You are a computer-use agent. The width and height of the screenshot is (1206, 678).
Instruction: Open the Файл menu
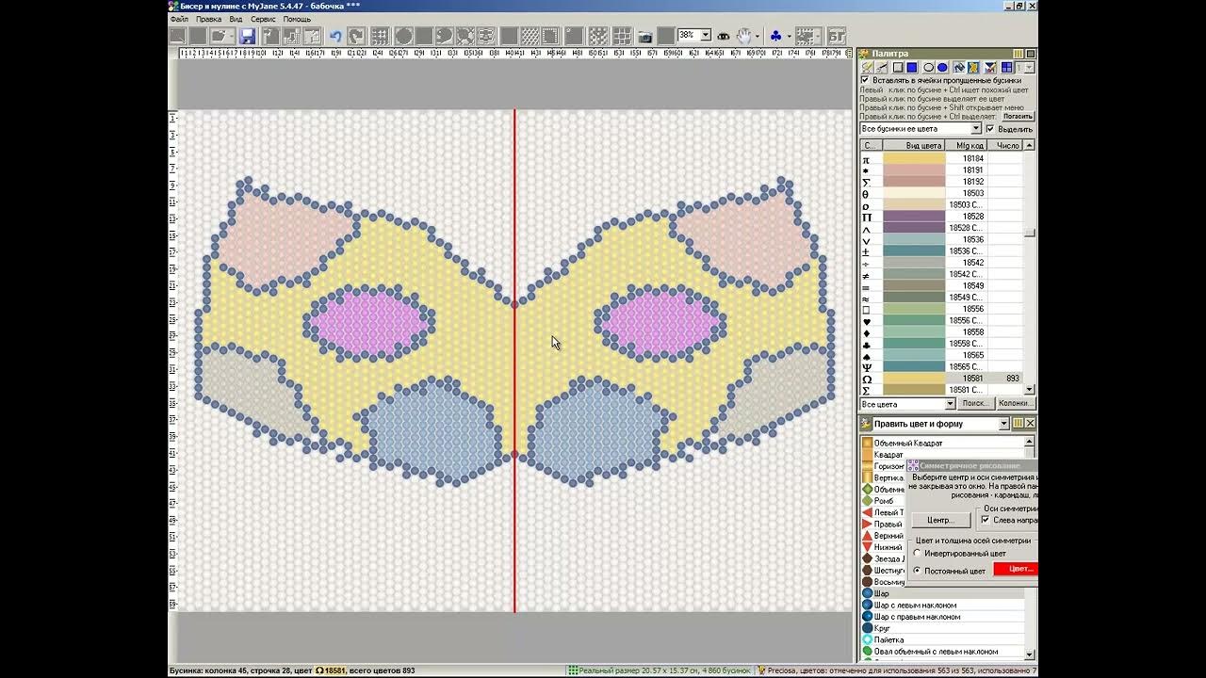(x=178, y=19)
